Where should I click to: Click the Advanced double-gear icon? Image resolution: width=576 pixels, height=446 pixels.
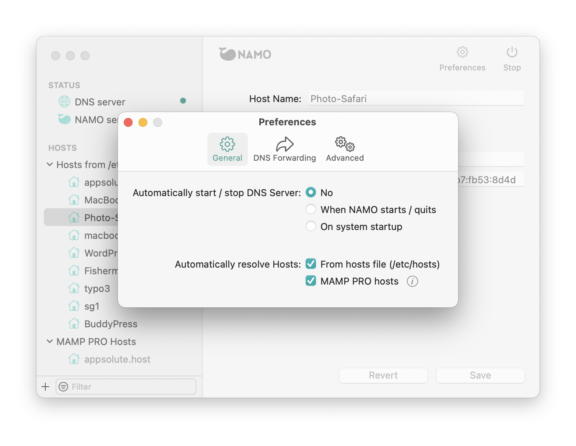pyautogui.click(x=345, y=144)
